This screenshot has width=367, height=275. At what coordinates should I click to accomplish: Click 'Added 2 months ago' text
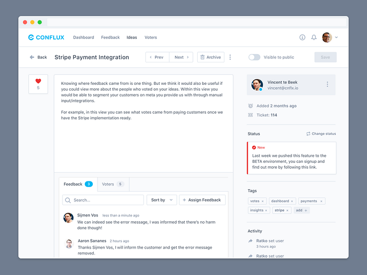coord(276,106)
